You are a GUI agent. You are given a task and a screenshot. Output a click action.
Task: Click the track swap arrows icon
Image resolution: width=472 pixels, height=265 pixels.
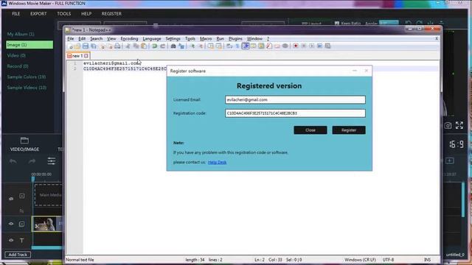(x=21, y=211)
